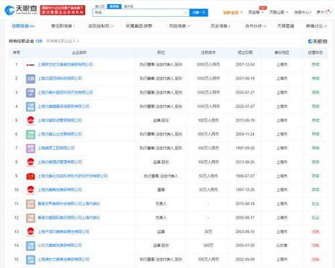
Task: Clear the search box with the x icon
Action: 185,13
